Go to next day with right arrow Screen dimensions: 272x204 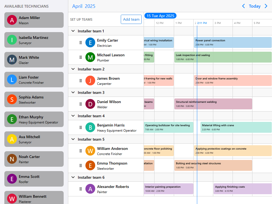pos(266,6)
